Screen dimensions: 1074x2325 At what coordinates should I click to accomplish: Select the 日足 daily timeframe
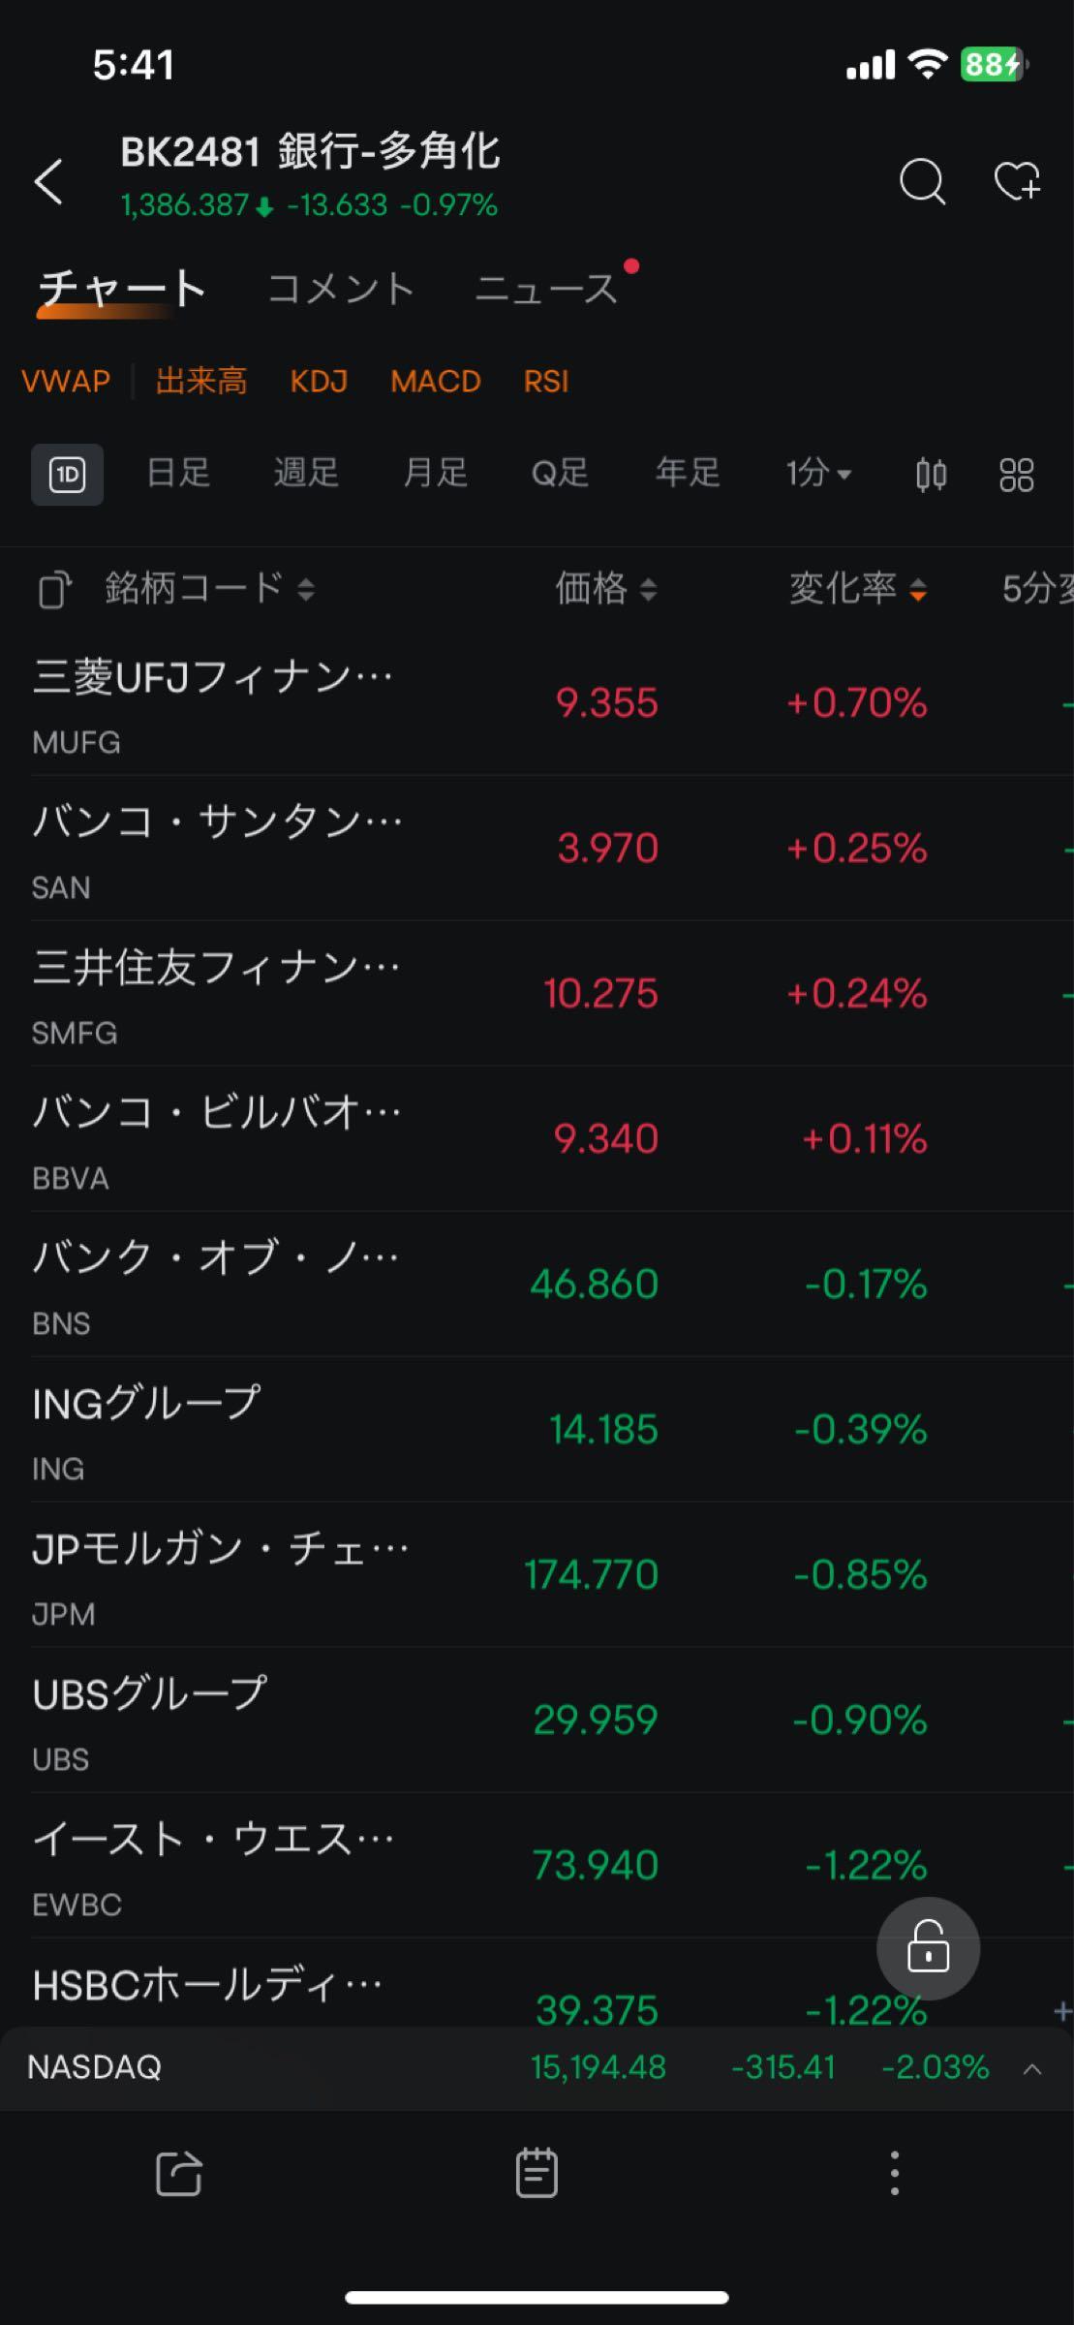click(178, 475)
